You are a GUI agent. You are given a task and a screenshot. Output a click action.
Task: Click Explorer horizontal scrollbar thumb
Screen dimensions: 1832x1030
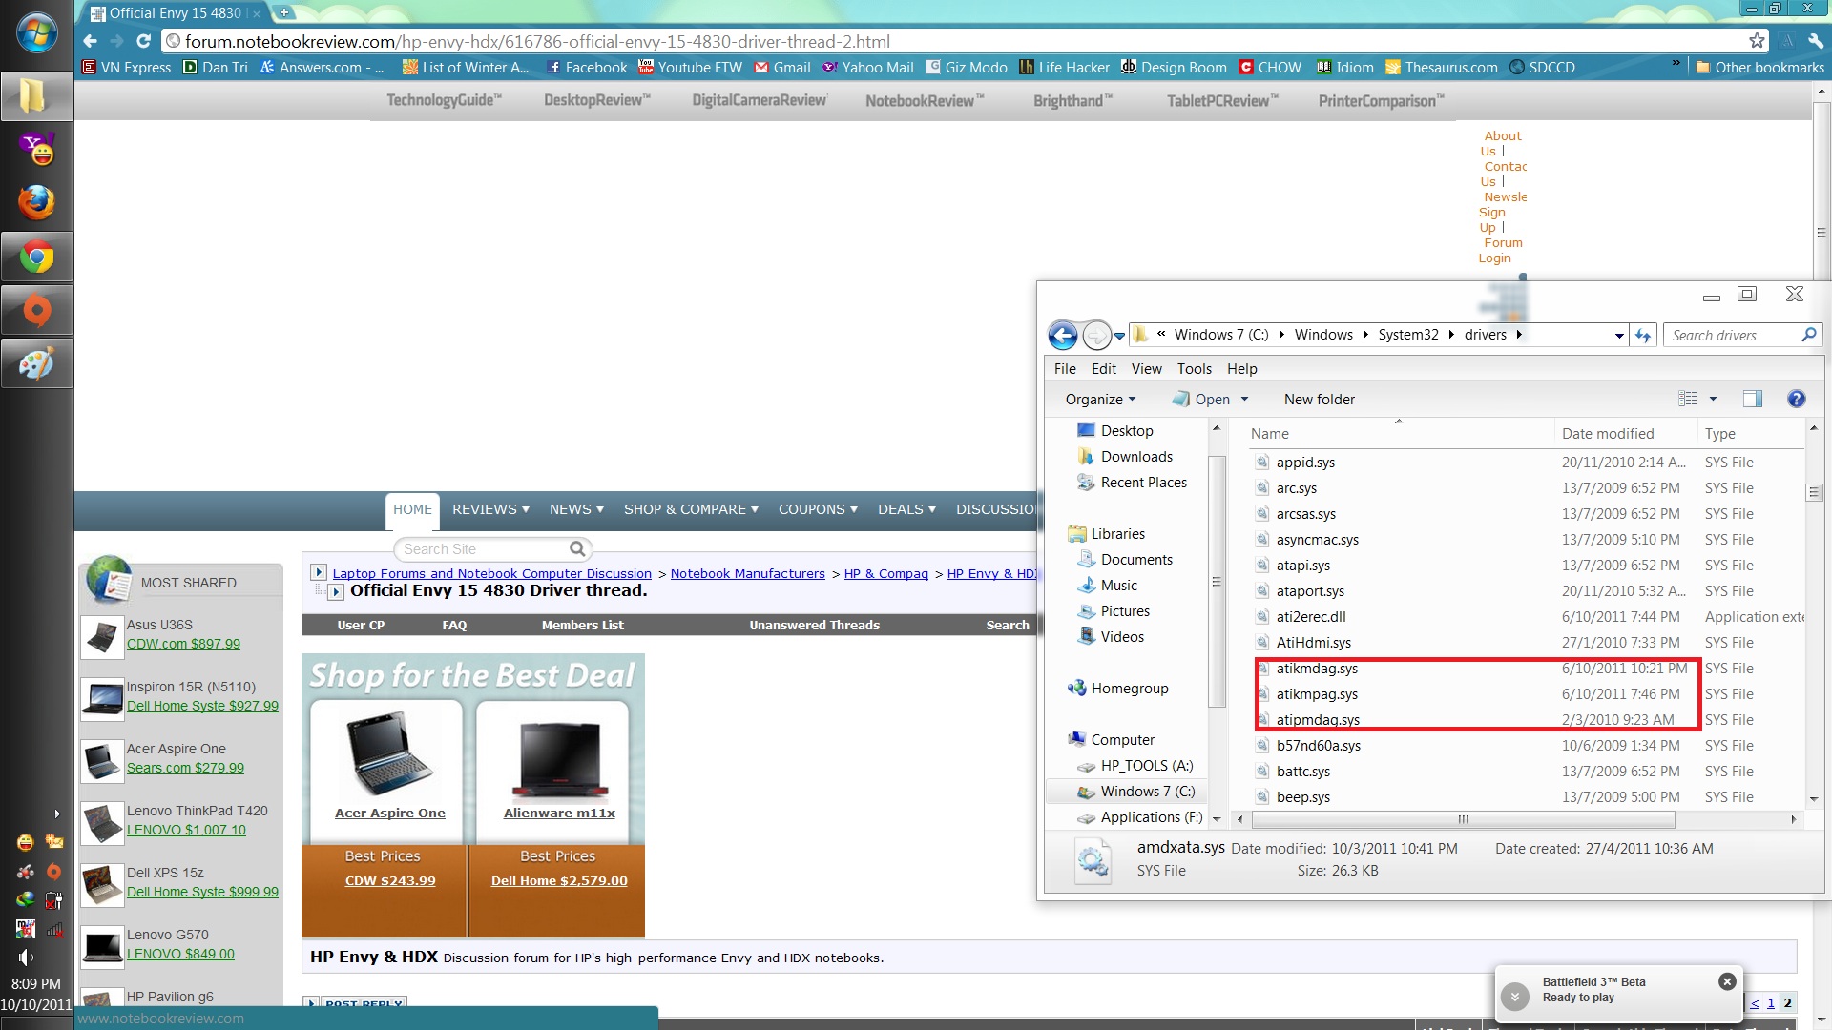pyautogui.click(x=1463, y=819)
